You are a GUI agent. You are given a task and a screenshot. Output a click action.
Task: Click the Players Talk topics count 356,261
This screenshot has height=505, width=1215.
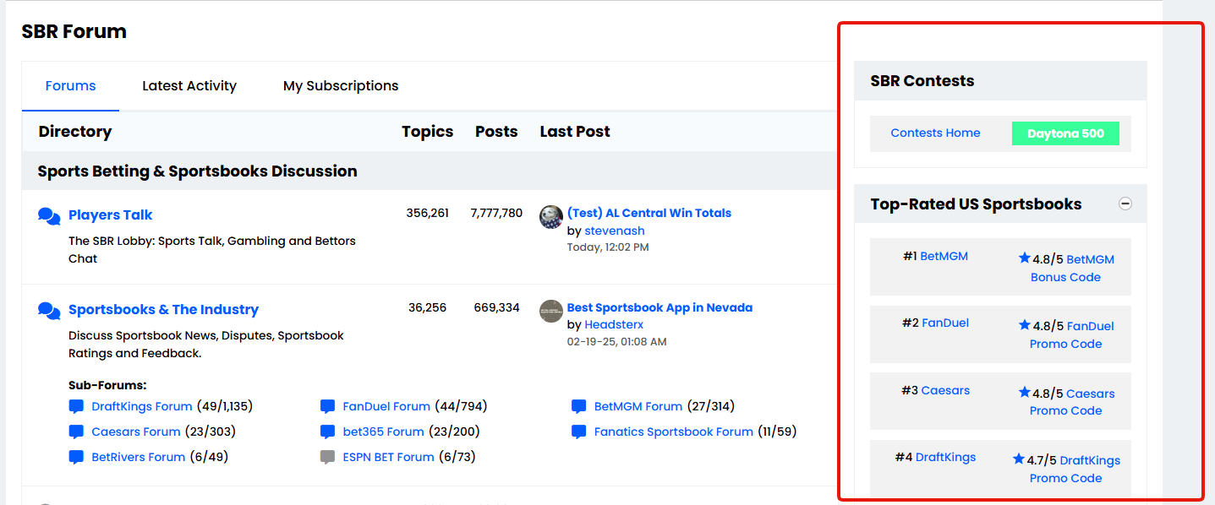click(x=427, y=213)
